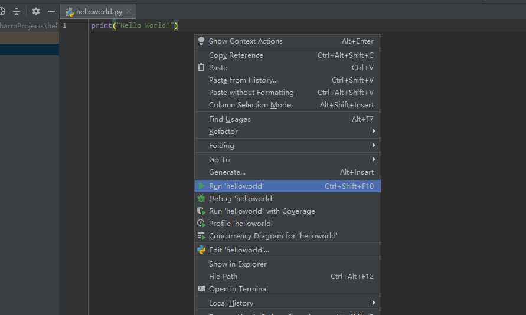Select Paste without Formatting

pos(288,93)
